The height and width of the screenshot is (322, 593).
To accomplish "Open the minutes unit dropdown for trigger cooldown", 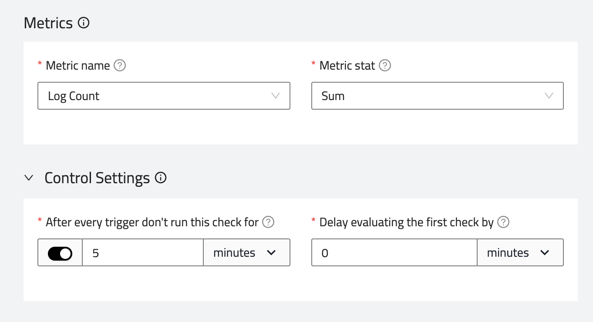I will pyautogui.click(x=246, y=253).
